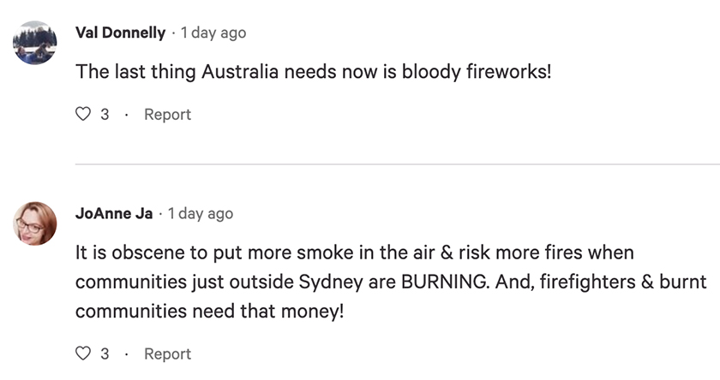This screenshot has width=720, height=380.
Task: Open JoAnne Ja's avatar photo
Action: [x=36, y=224]
